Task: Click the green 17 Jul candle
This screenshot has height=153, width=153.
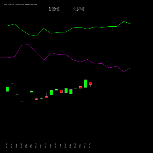Action: pos(32,92)
